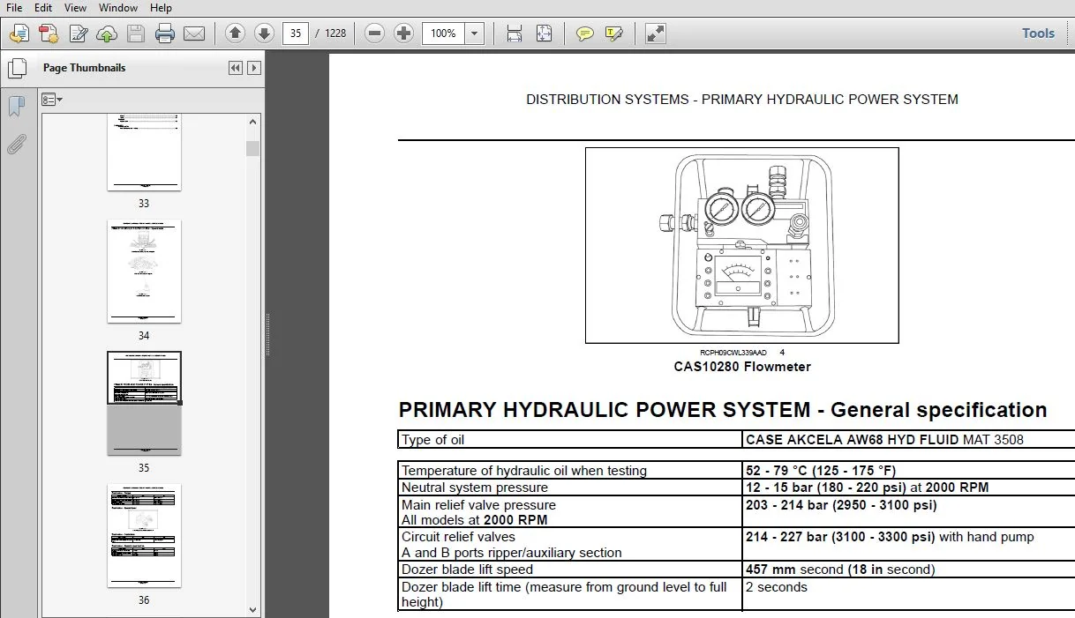Click the page number field showing 35
The width and height of the screenshot is (1075, 618).
[x=296, y=34]
